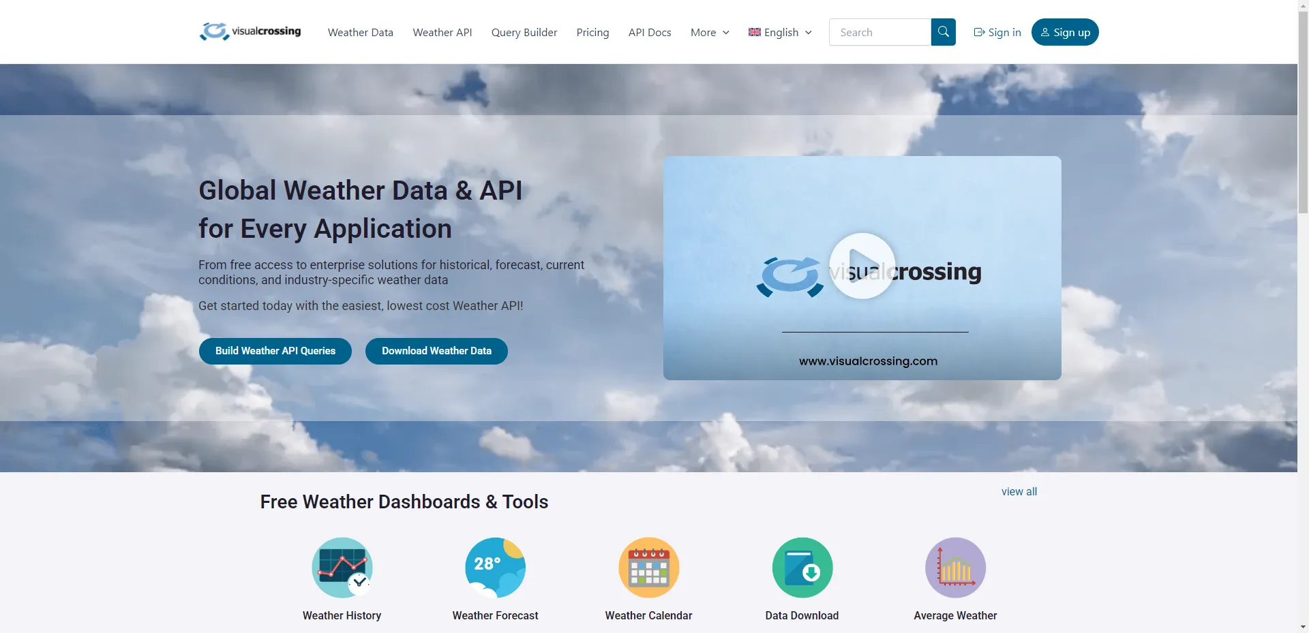Open Query Builder from the navigation

pos(524,32)
